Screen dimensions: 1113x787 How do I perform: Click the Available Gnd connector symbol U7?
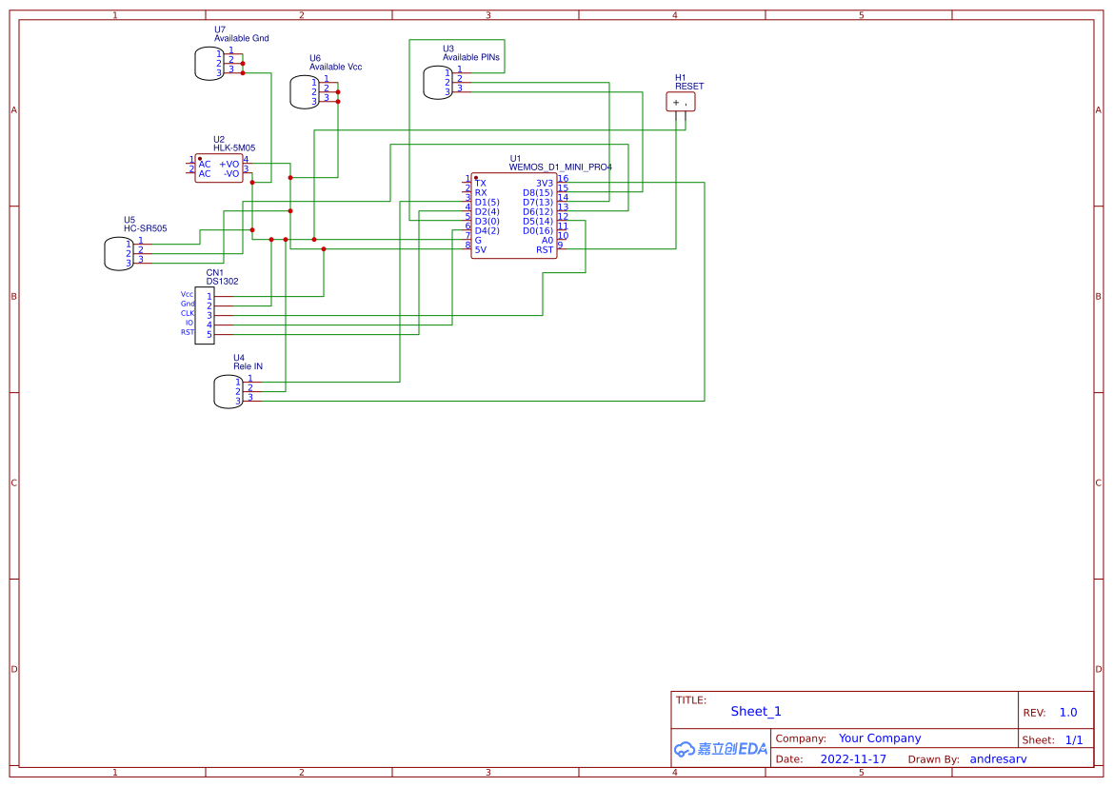pos(209,64)
